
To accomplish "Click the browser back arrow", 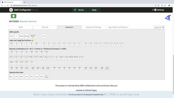I will (x=2, y=5).
